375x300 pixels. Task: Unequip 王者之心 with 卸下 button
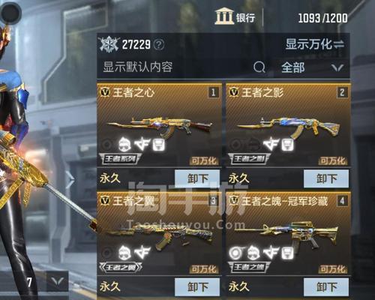tap(197, 178)
